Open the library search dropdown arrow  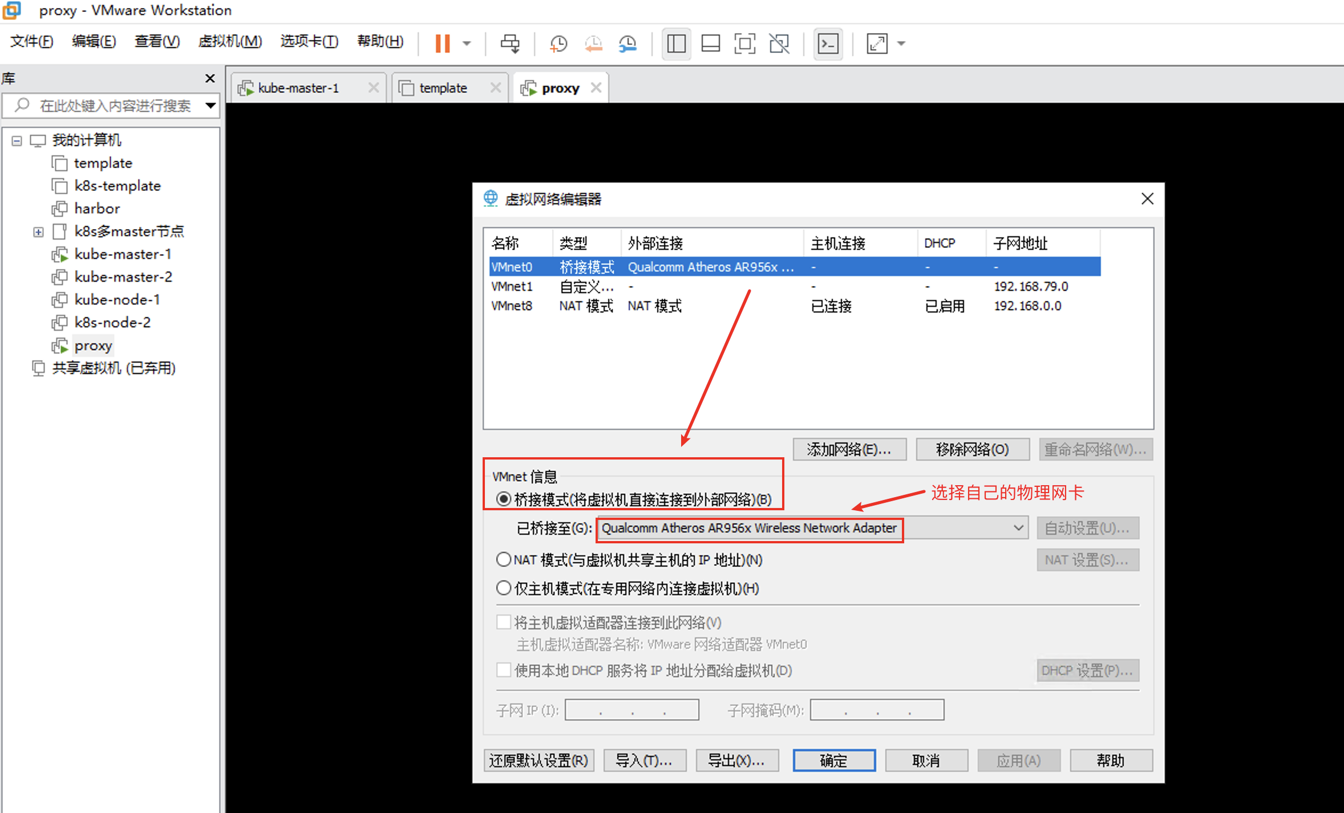(210, 105)
